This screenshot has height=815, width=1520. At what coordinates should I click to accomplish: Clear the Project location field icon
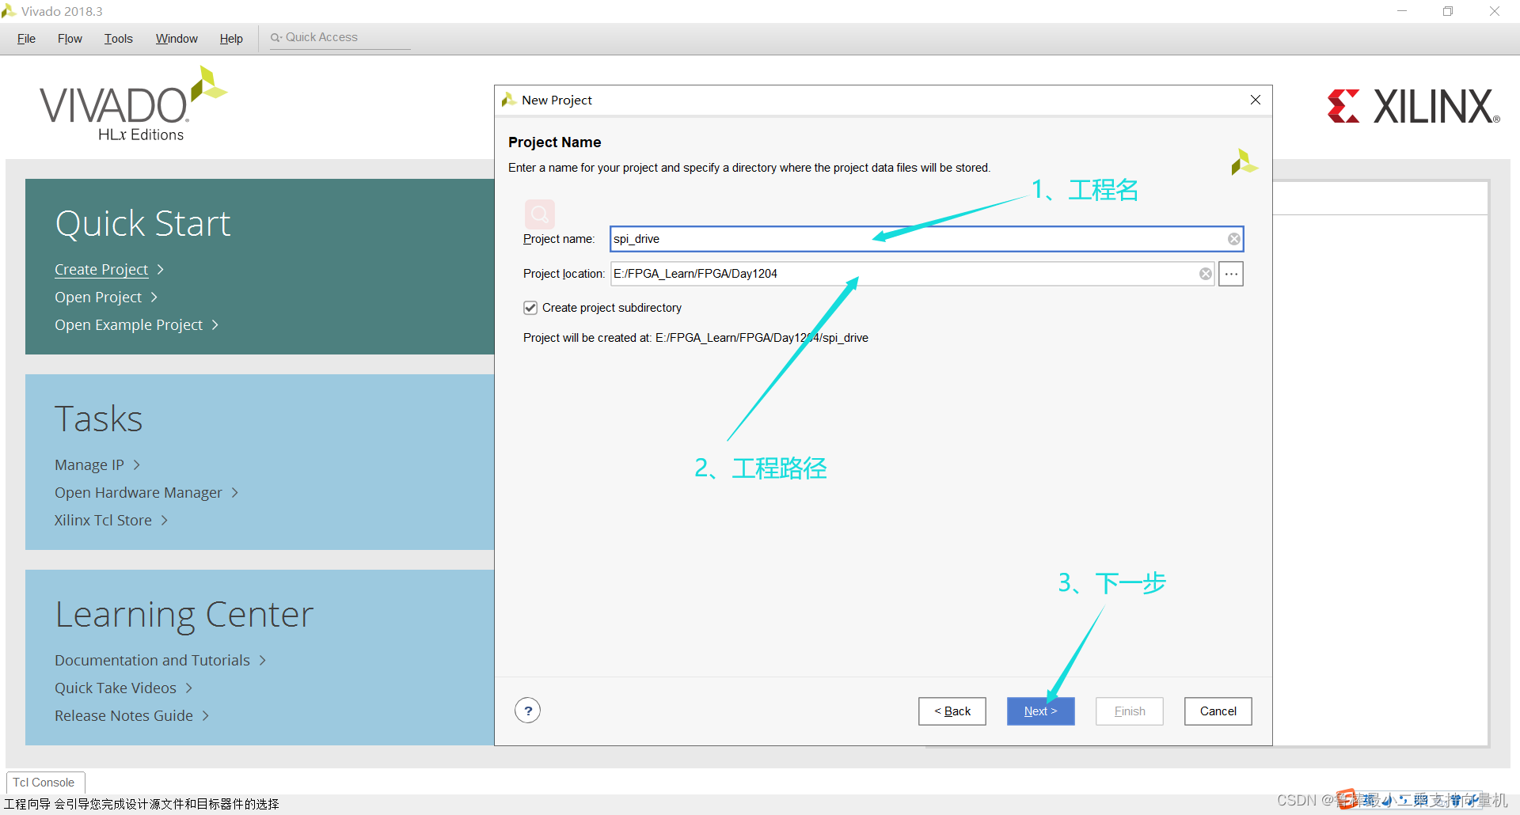(1206, 274)
